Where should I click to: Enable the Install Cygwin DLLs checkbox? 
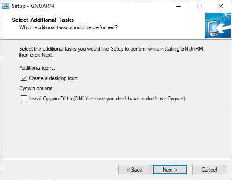pos(24,99)
